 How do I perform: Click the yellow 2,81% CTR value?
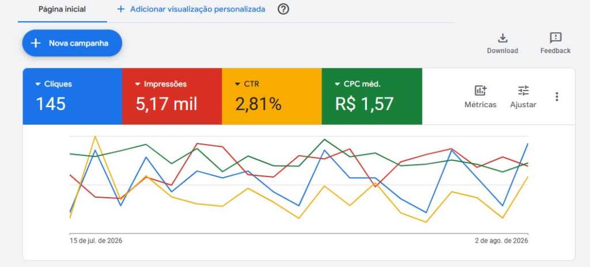(259, 104)
